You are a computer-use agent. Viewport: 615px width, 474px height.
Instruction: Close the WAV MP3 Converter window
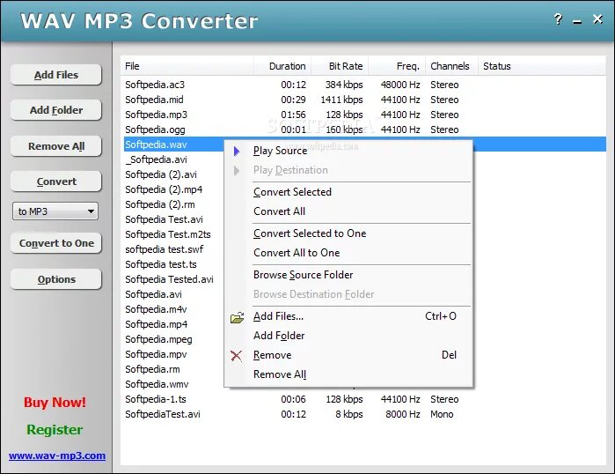point(597,19)
